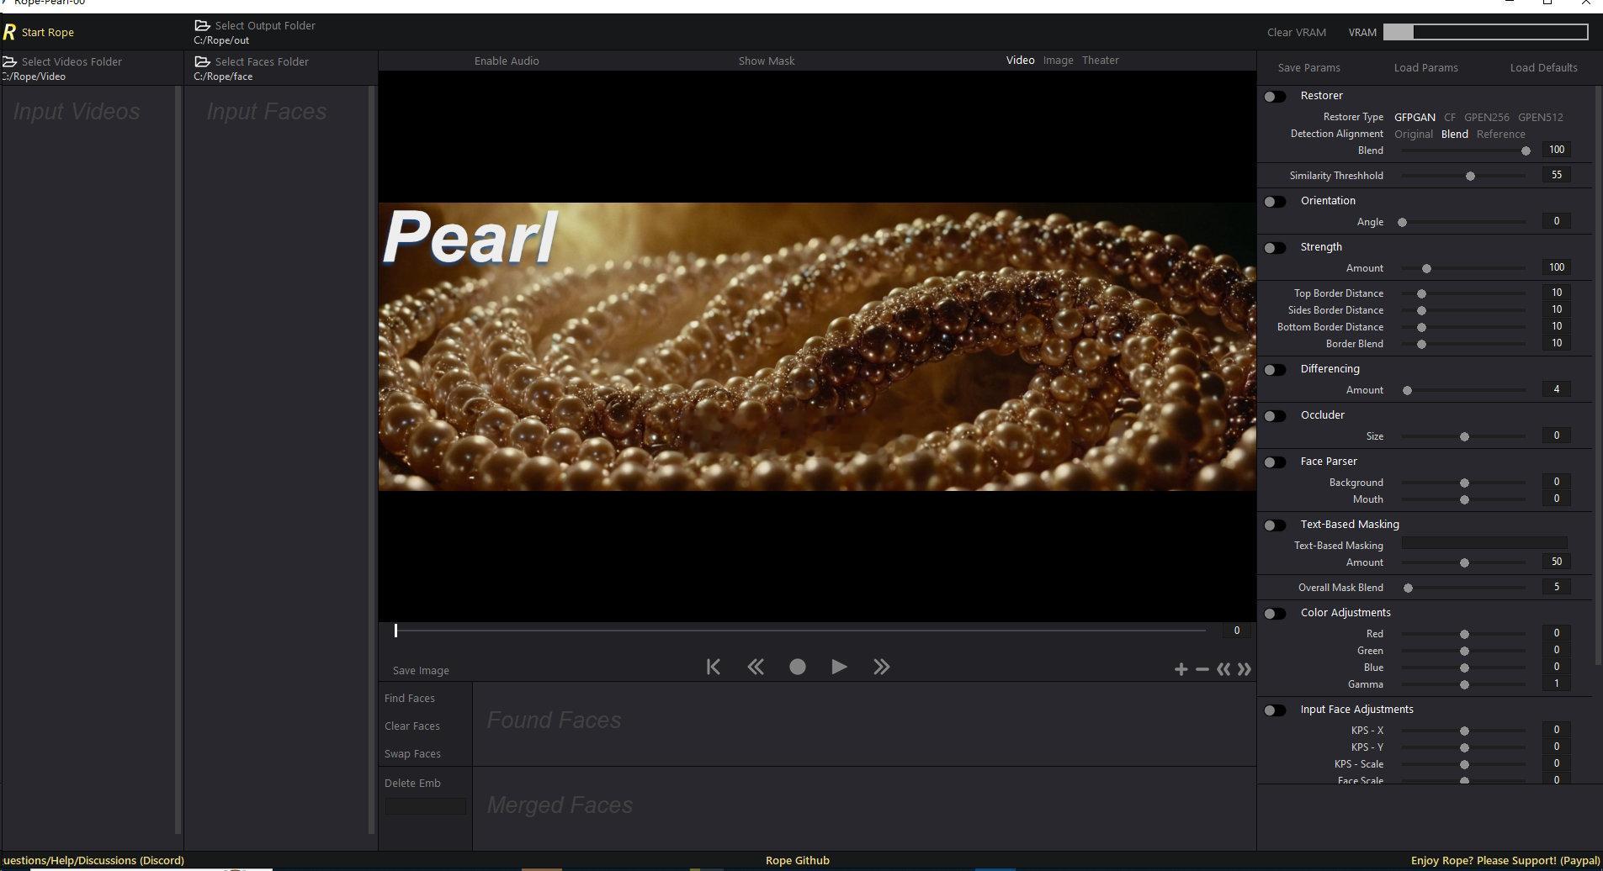Click Delete Emb button
This screenshot has width=1603, height=871.
[x=412, y=783]
